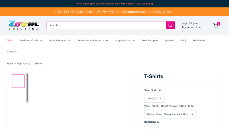Click the Home breadcrumb link
Viewport: 229px width, 129px height.
[x=10, y=64]
